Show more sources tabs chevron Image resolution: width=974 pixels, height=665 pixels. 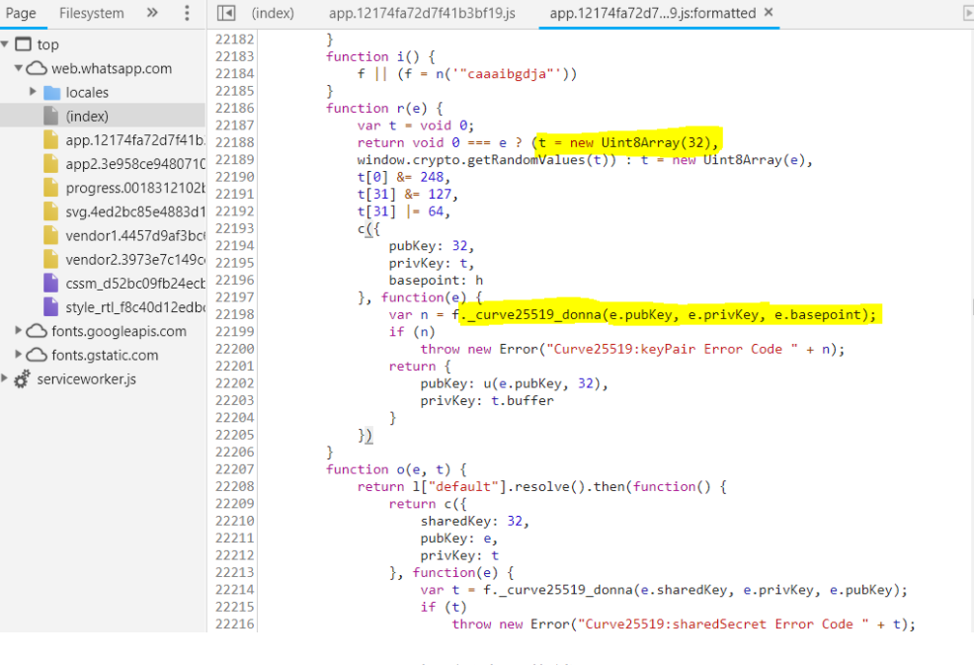point(152,13)
